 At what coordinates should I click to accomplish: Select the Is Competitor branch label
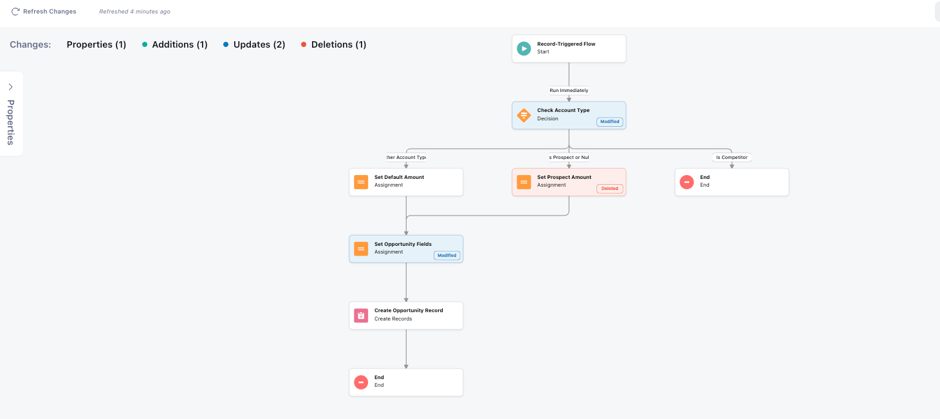(732, 157)
